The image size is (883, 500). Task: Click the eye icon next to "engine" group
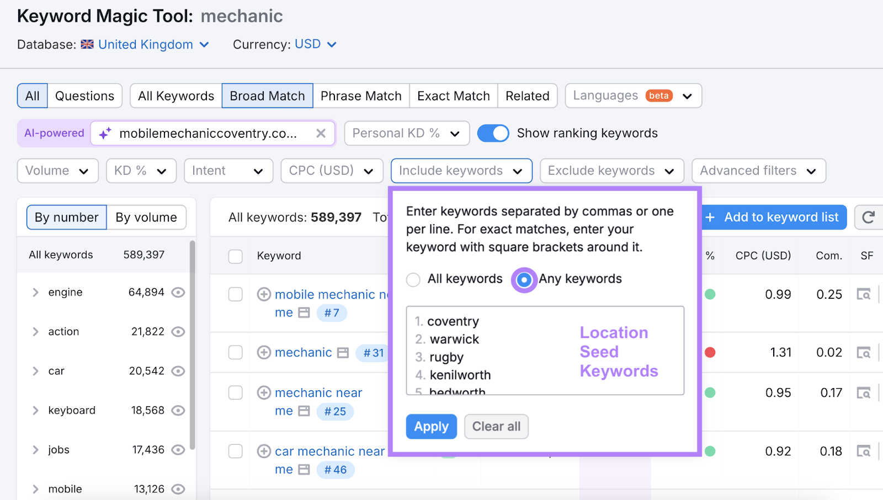point(178,292)
